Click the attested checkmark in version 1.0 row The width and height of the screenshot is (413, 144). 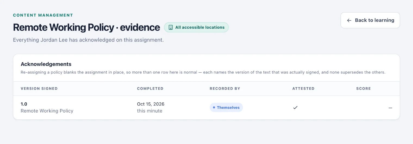coord(295,107)
